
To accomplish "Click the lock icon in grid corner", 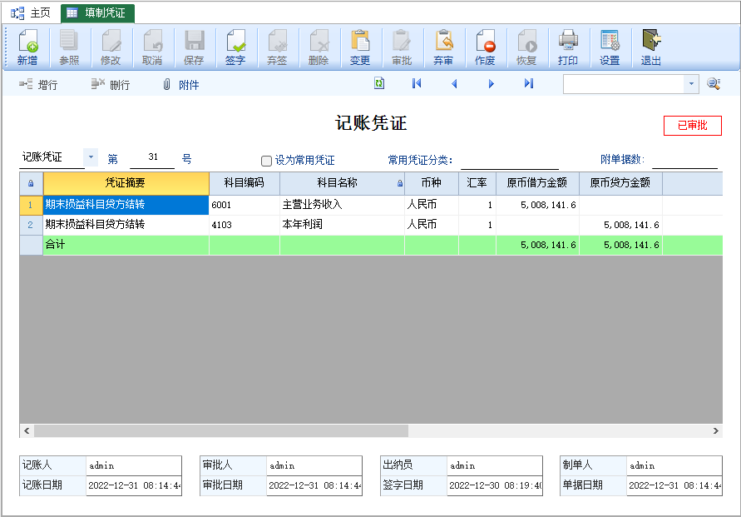I will 32,183.
